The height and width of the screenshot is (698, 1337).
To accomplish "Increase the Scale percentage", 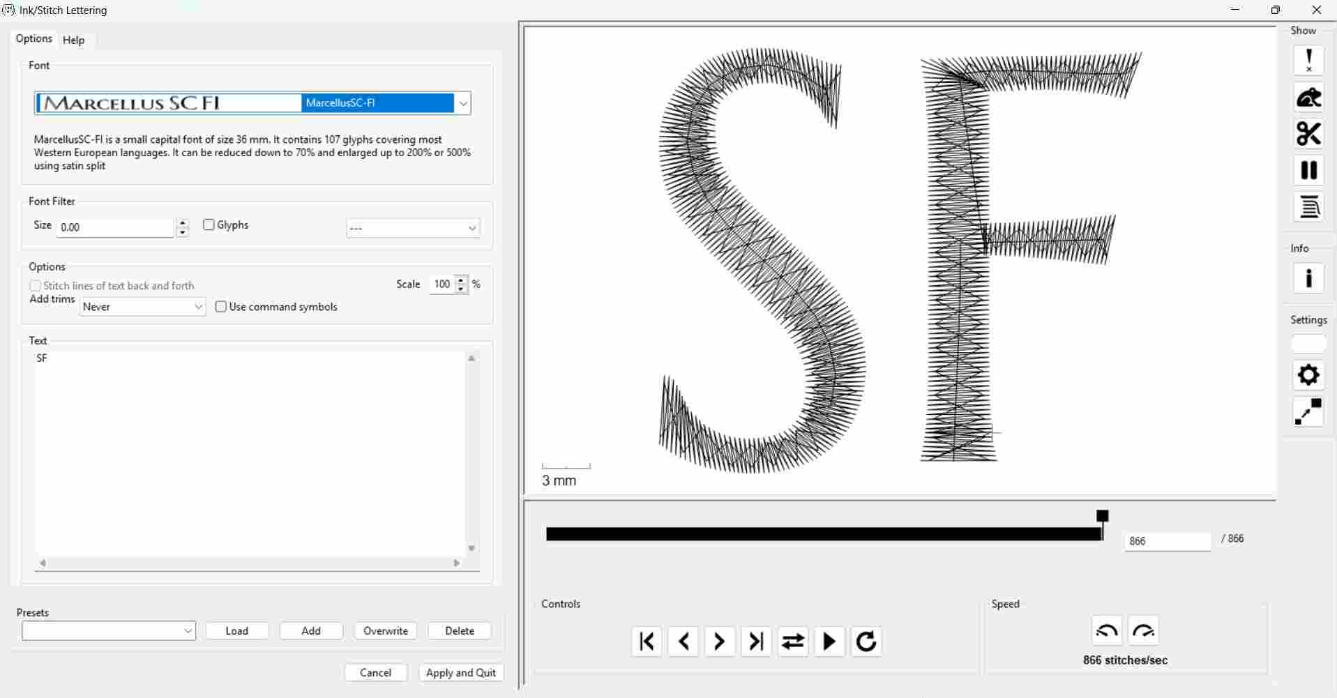I will coord(461,280).
